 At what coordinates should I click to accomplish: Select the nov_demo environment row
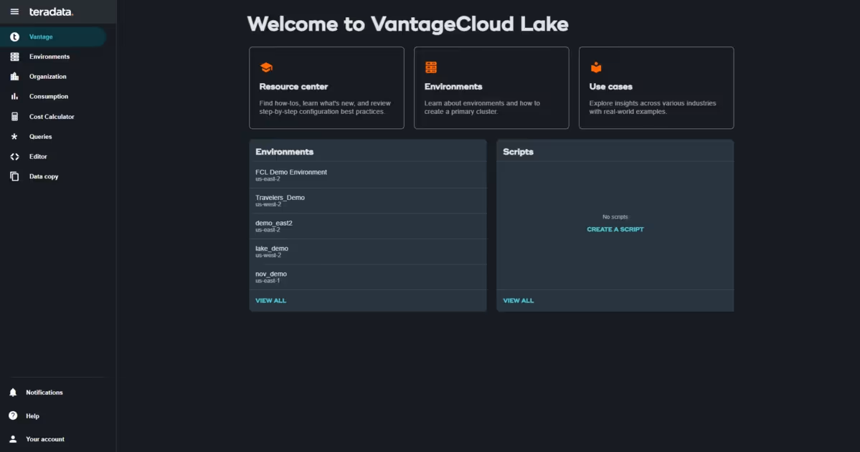coord(368,277)
